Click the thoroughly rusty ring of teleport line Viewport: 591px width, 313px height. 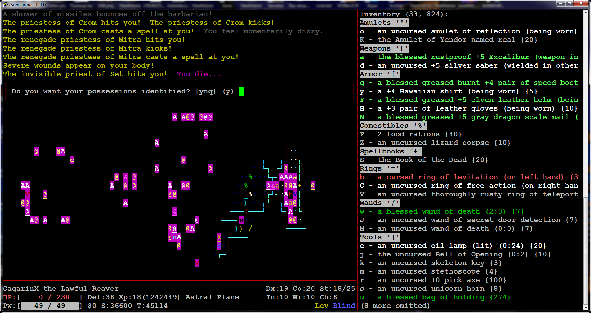pos(469,194)
